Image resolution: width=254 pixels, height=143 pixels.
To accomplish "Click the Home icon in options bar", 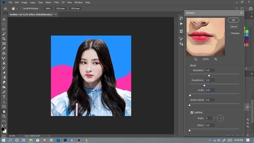I will (x=5, y=8).
